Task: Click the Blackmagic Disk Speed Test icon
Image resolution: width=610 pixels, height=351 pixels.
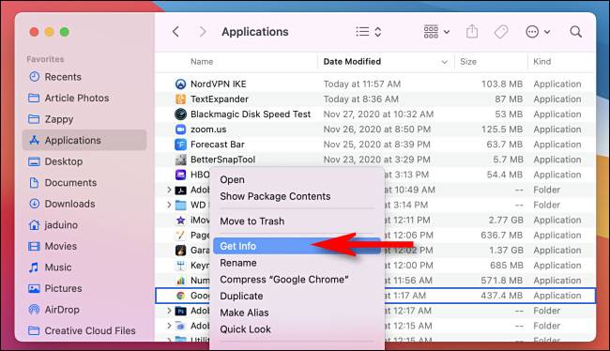Action: point(180,114)
